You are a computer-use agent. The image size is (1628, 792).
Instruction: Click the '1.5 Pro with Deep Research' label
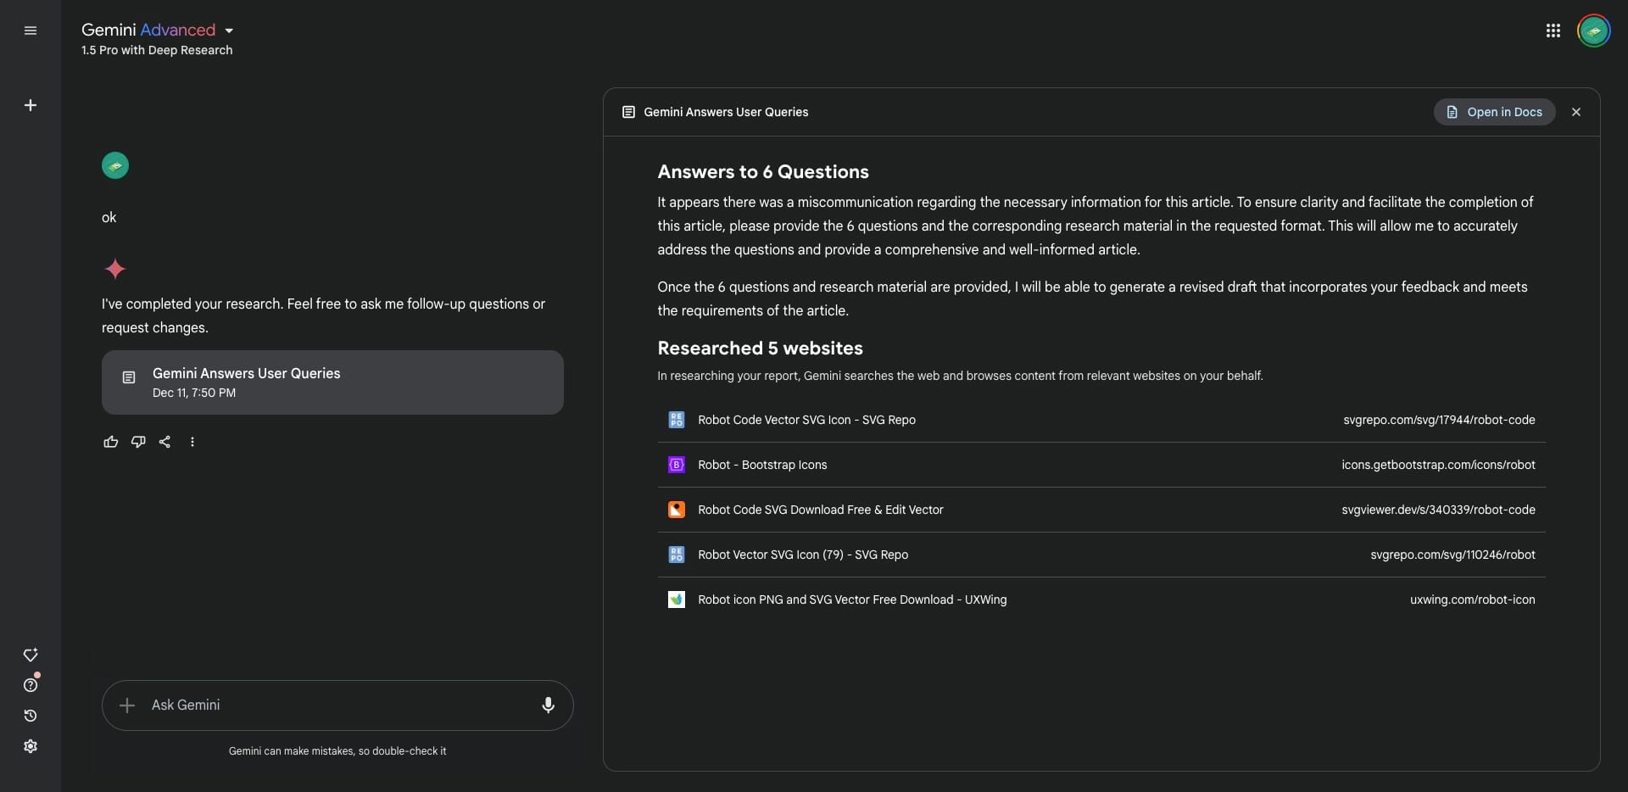157,50
